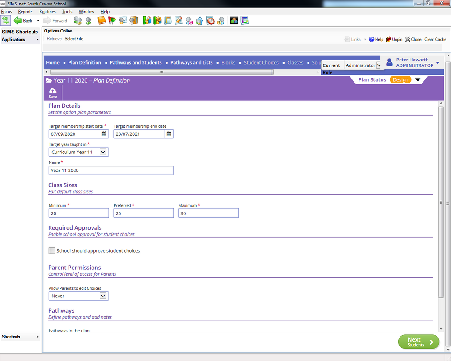Click the person with whiteboard icon
The height and width of the screenshot is (361, 451).
[123, 21]
